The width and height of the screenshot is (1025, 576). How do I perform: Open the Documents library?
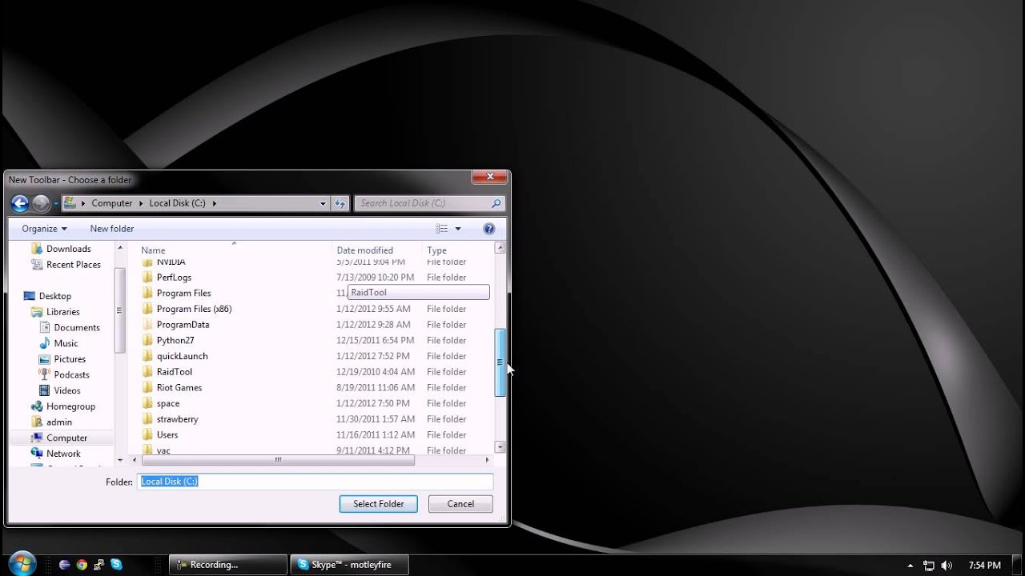pyautogui.click(x=70, y=328)
